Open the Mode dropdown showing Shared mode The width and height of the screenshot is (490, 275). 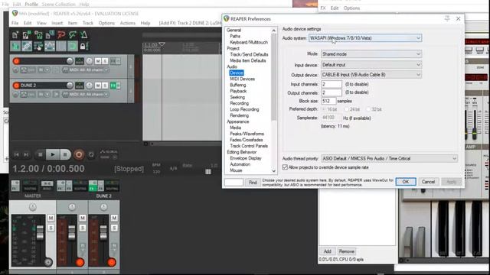(x=371, y=54)
